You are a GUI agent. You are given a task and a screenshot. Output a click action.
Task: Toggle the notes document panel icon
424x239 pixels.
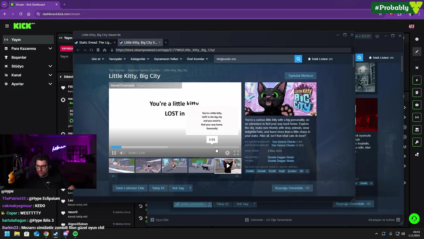click(417, 92)
